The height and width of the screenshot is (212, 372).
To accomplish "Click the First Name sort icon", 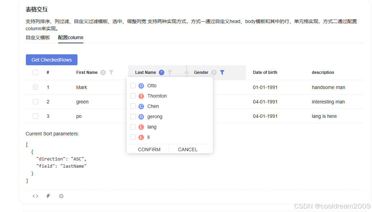I will [x=102, y=72].
